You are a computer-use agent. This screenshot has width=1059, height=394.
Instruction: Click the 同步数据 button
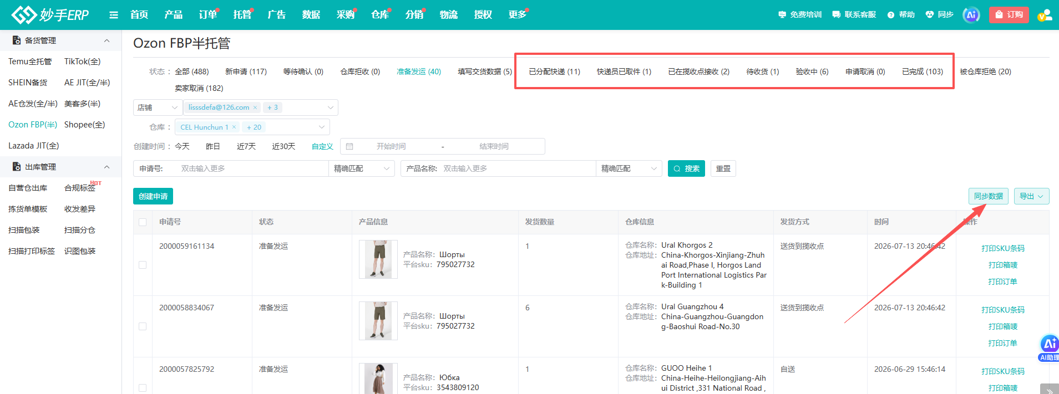click(989, 196)
